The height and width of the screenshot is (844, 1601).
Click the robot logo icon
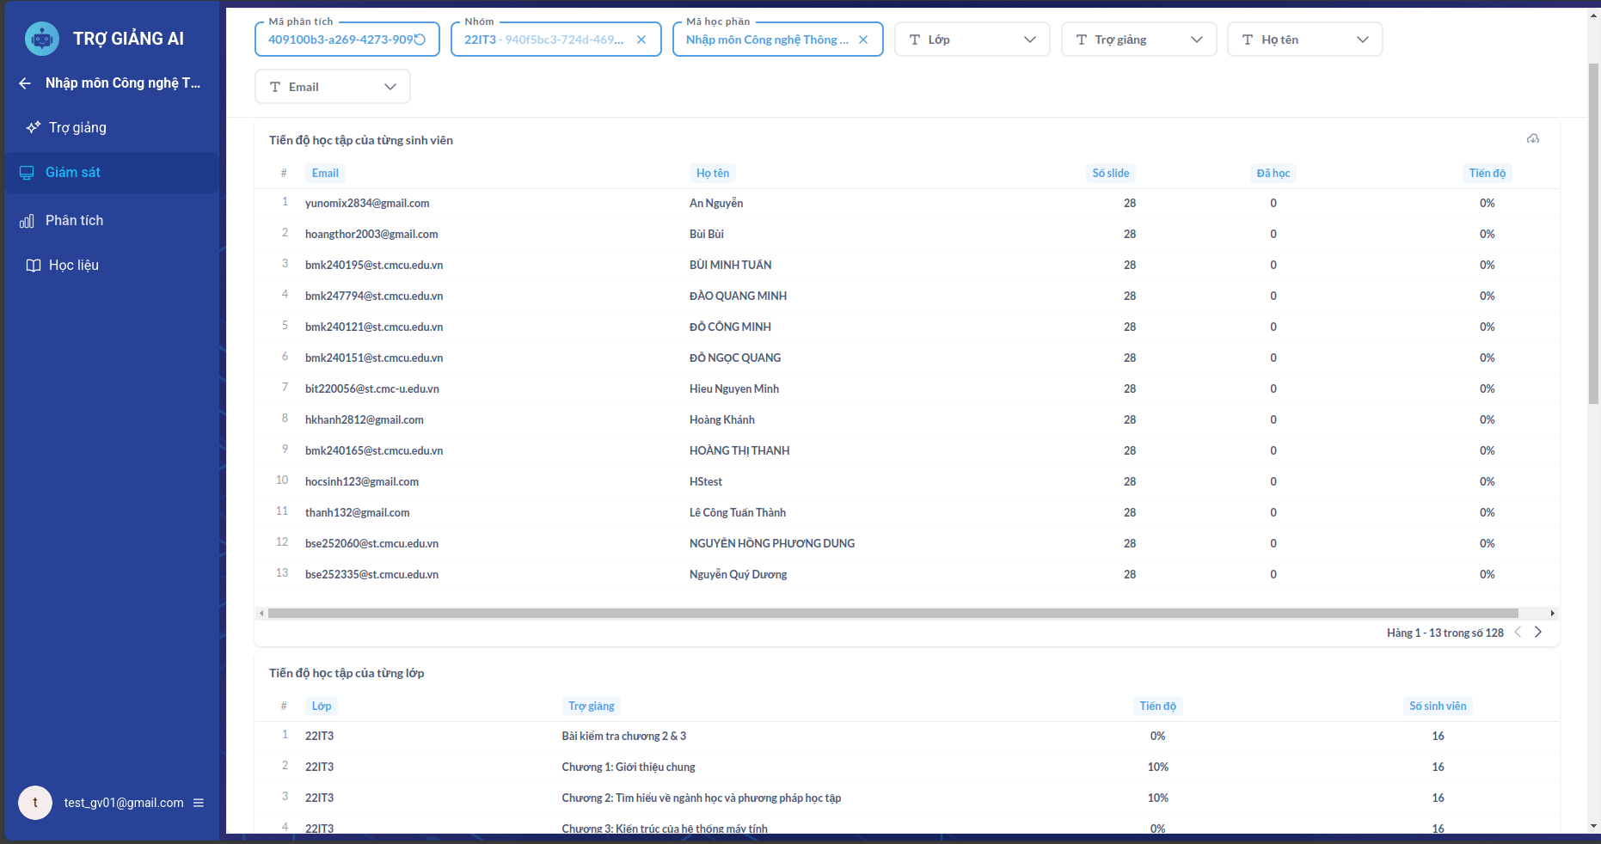pos(42,39)
